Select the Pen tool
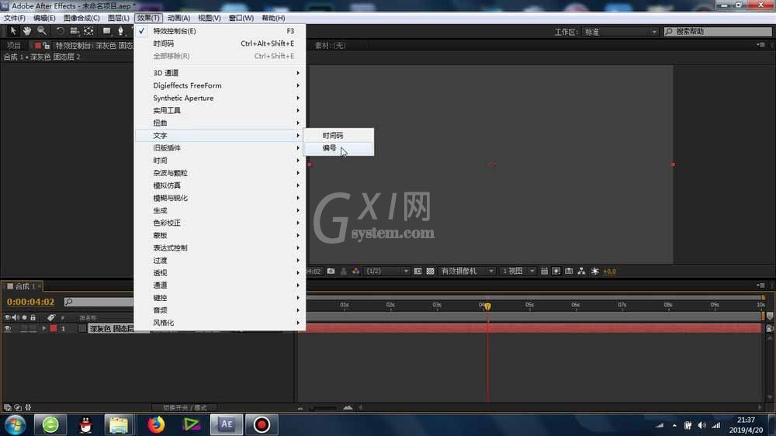776x436 pixels. 120,31
